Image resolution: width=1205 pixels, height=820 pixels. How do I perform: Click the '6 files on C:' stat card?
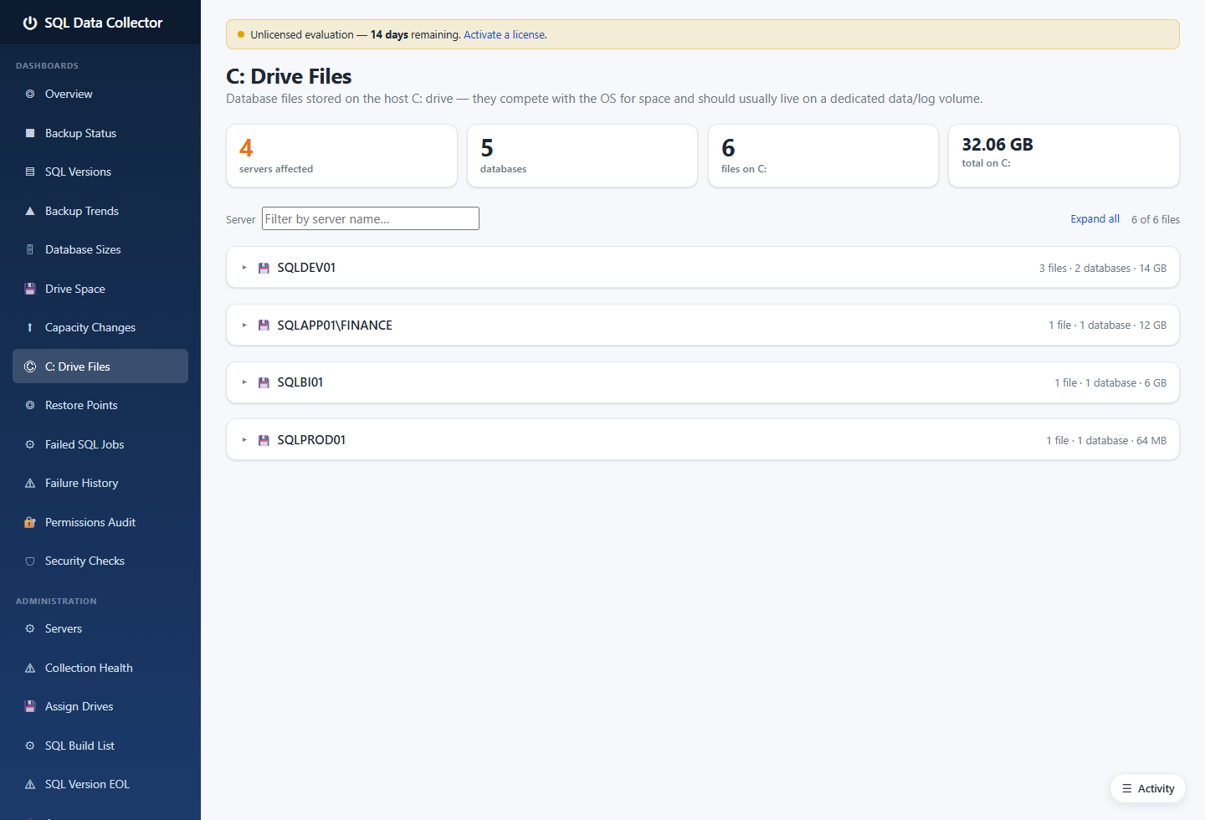coord(823,156)
